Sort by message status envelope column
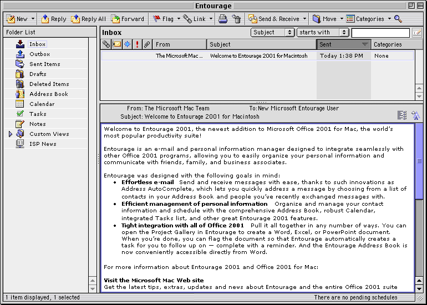 pos(117,44)
